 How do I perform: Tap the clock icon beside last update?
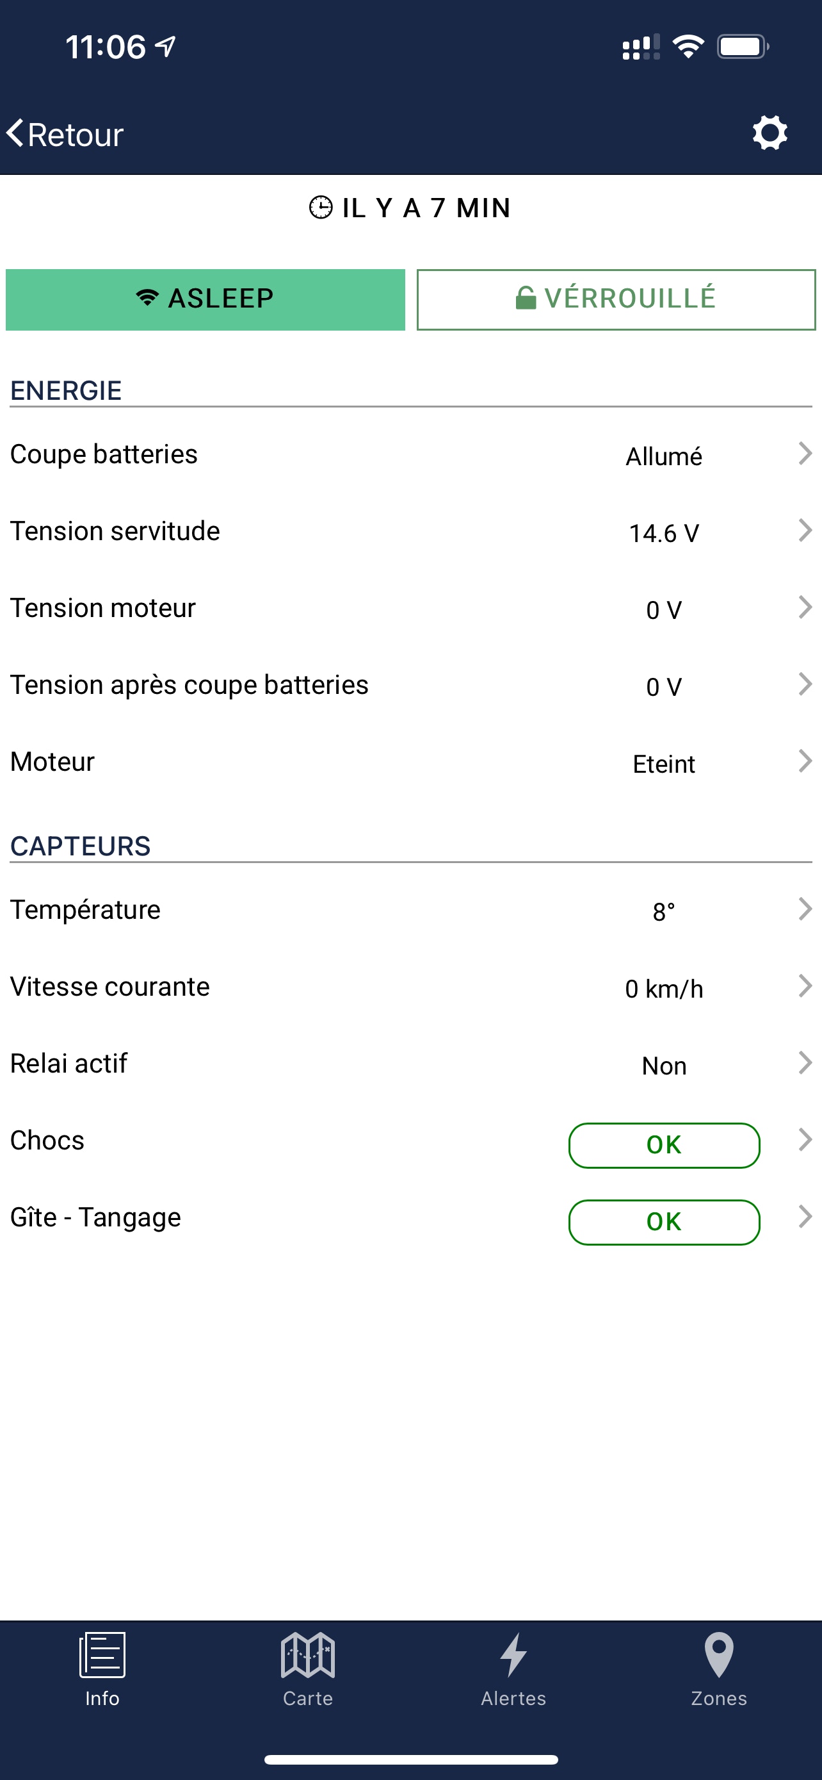click(x=320, y=208)
